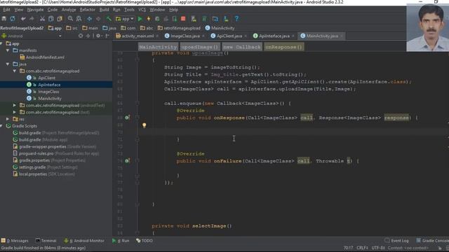This screenshot has width=449, height=252.
Task: Click the Replace icon in toolbar
Action: pyautogui.click(x=79, y=19)
